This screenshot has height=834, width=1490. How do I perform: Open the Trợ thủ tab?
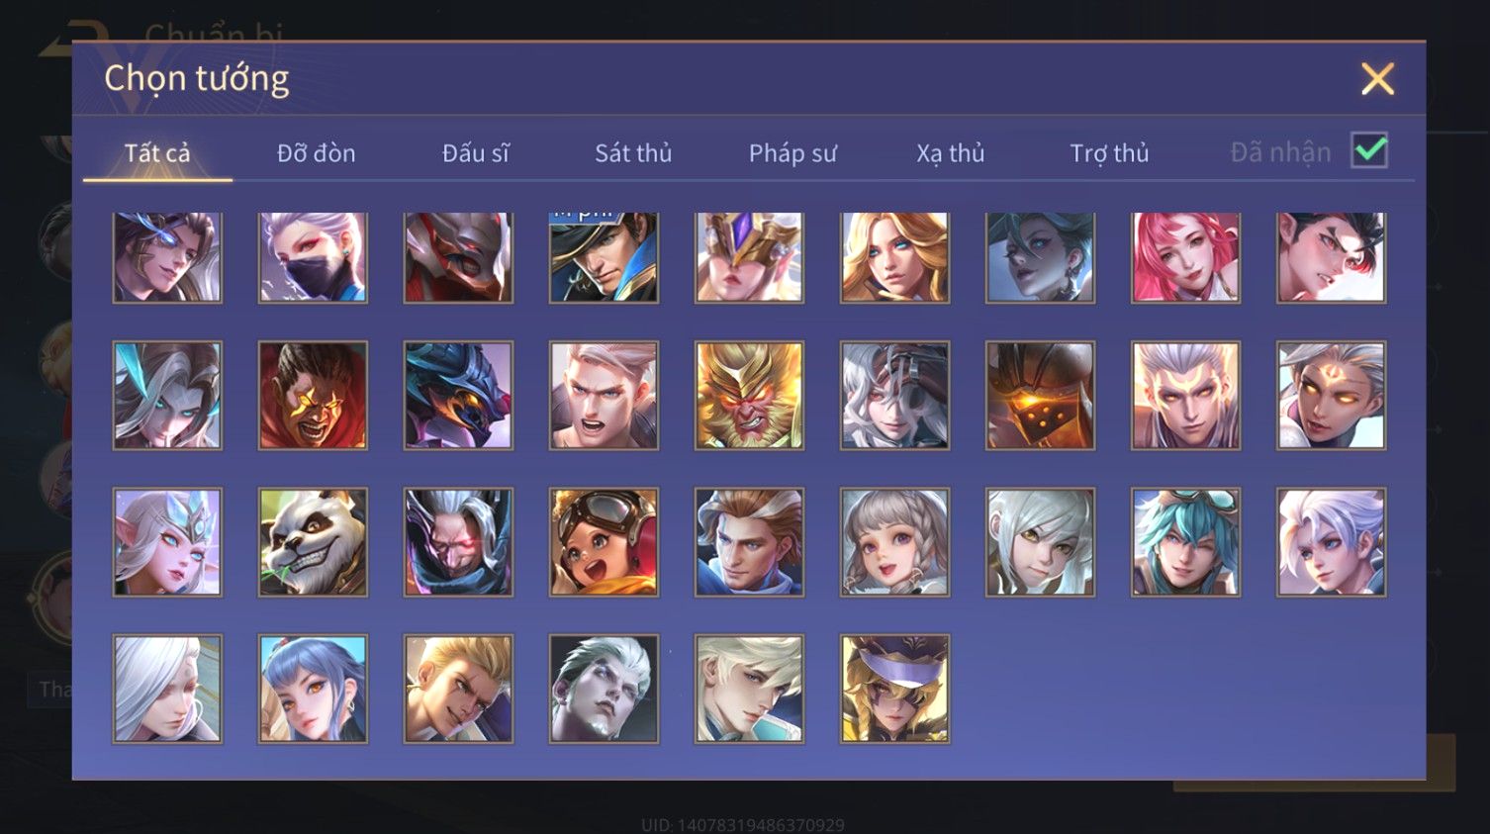[x=1109, y=153]
